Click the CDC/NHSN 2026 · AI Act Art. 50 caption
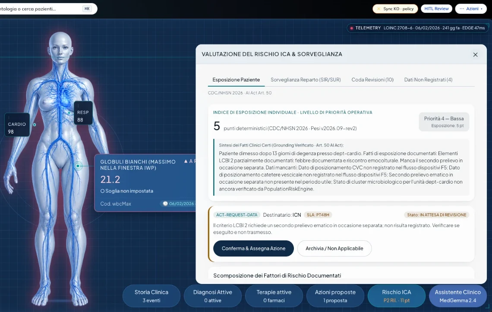This screenshot has height=312, width=492. pyautogui.click(x=240, y=93)
